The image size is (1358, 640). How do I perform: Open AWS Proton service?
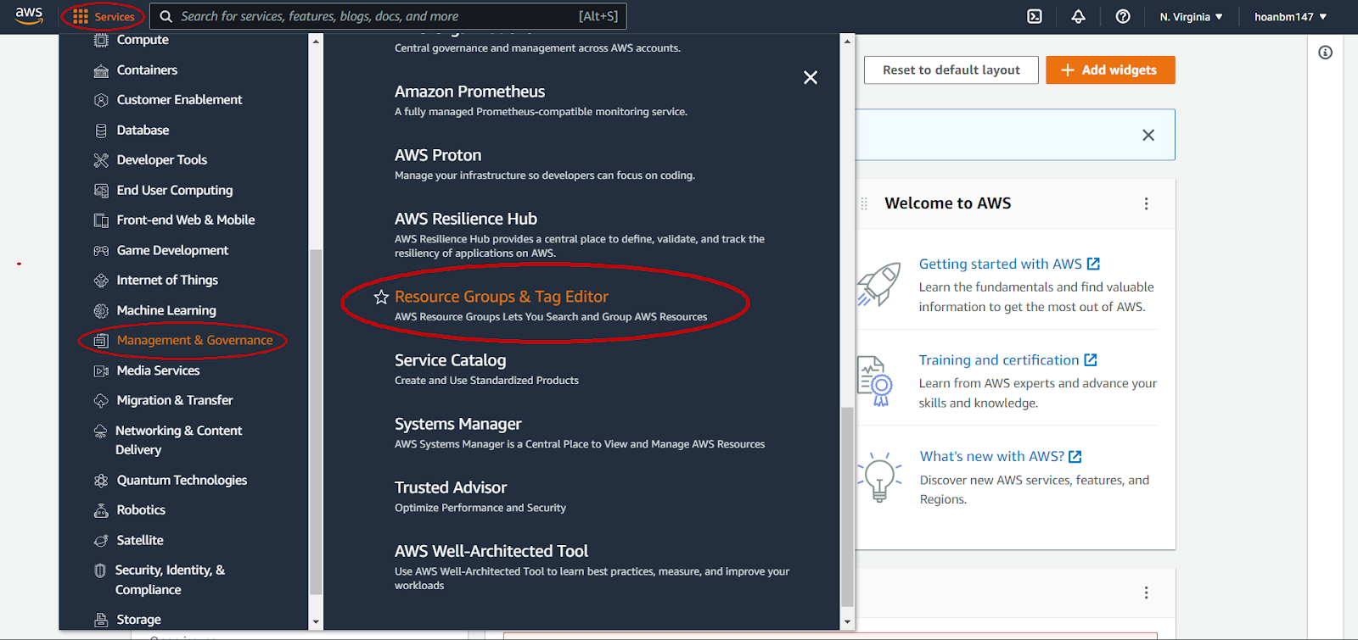pyautogui.click(x=438, y=155)
